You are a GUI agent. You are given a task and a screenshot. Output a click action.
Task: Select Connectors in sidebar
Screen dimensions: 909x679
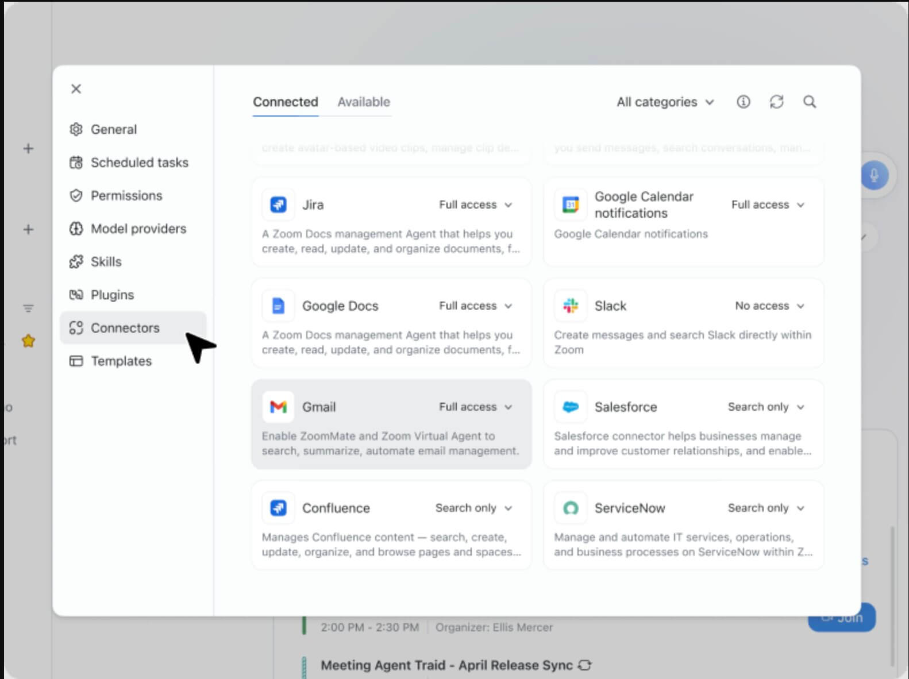133,328
